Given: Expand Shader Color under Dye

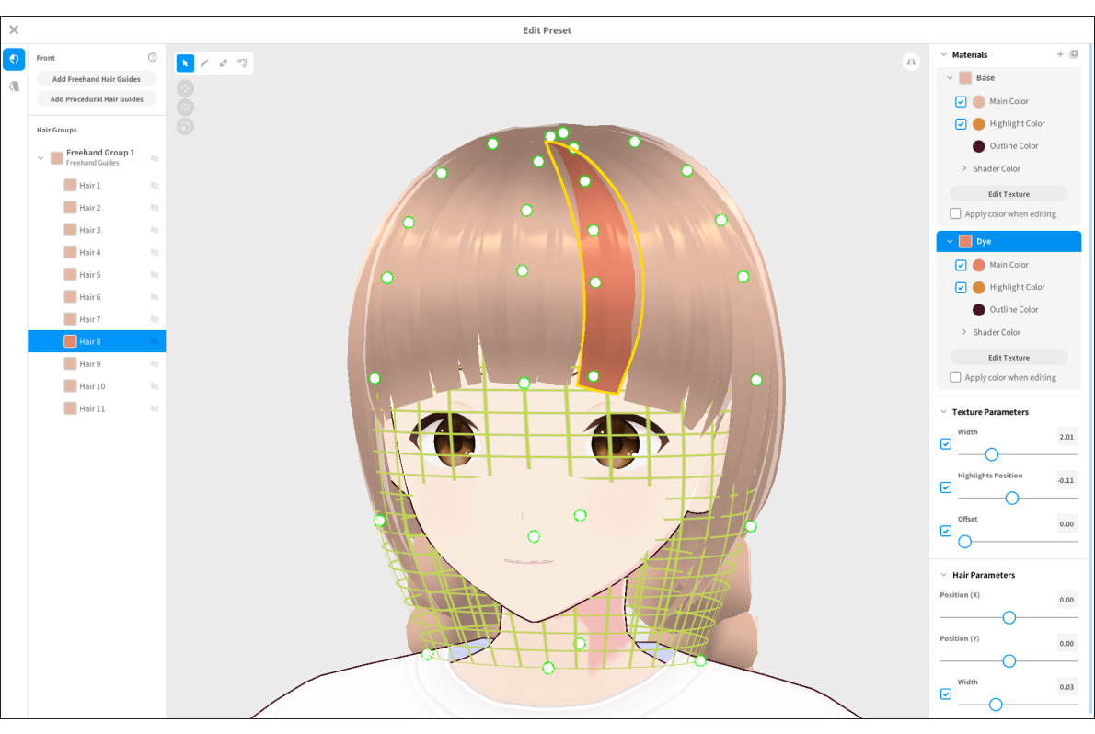Looking at the screenshot, I should (963, 333).
